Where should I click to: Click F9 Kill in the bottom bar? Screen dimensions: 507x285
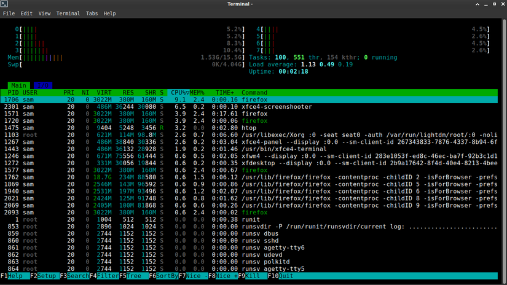tap(253, 276)
